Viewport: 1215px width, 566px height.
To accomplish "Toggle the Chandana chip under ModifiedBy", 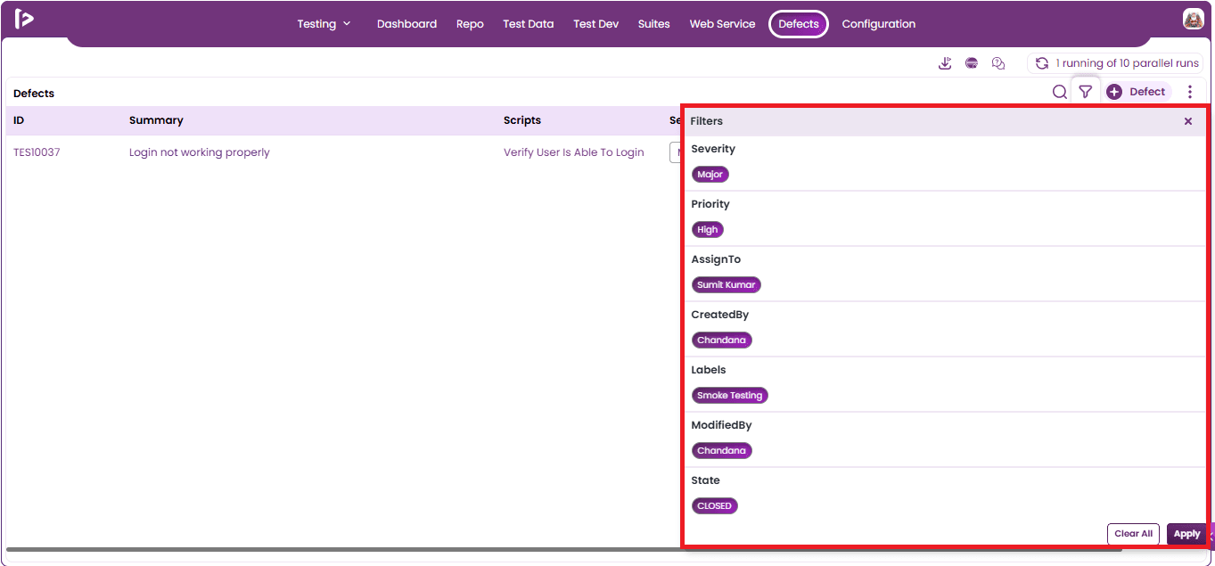I will tap(722, 451).
